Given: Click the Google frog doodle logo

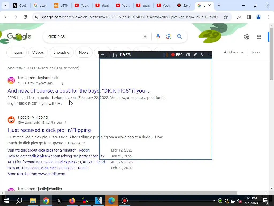Looking at the screenshot, I should coord(19,36).
